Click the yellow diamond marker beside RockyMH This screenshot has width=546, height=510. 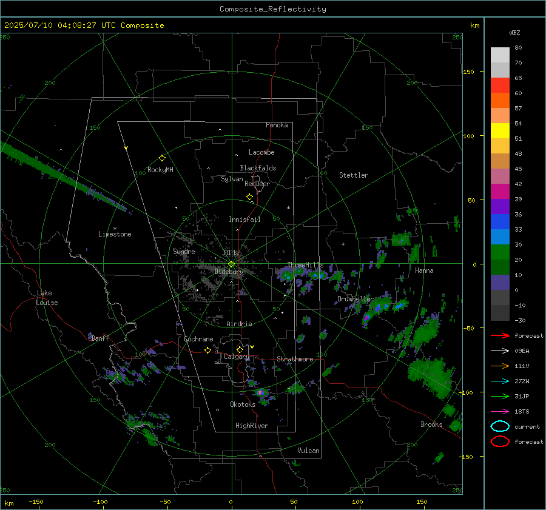coord(162,158)
